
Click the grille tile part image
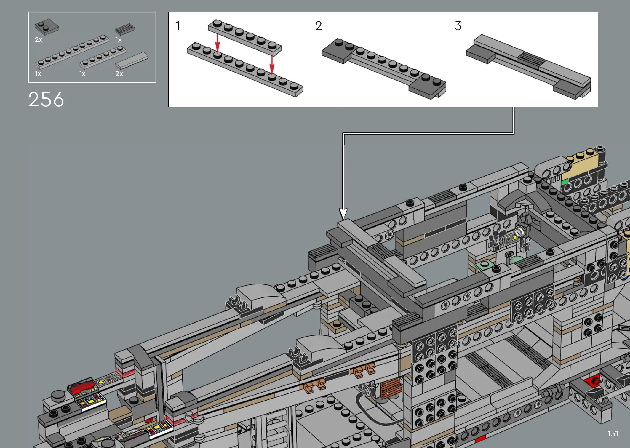point(125,29)
